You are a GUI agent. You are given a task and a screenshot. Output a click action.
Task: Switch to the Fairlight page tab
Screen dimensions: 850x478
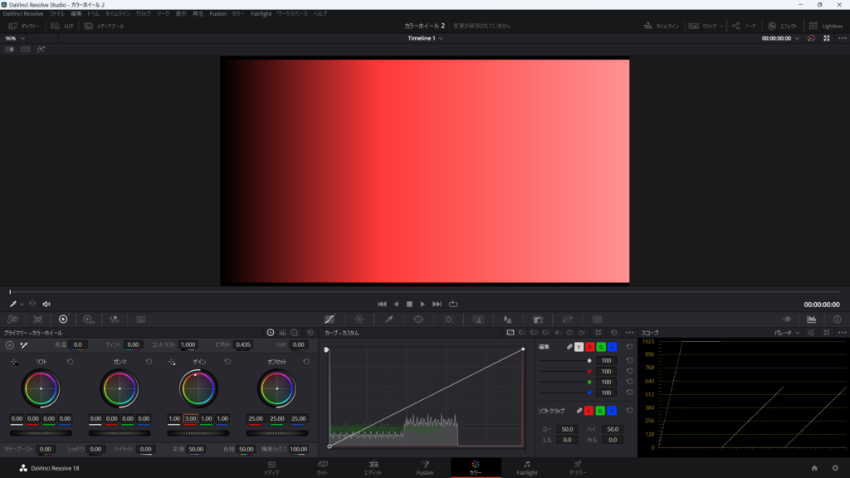pyautogui.click(x=526, y=468)
